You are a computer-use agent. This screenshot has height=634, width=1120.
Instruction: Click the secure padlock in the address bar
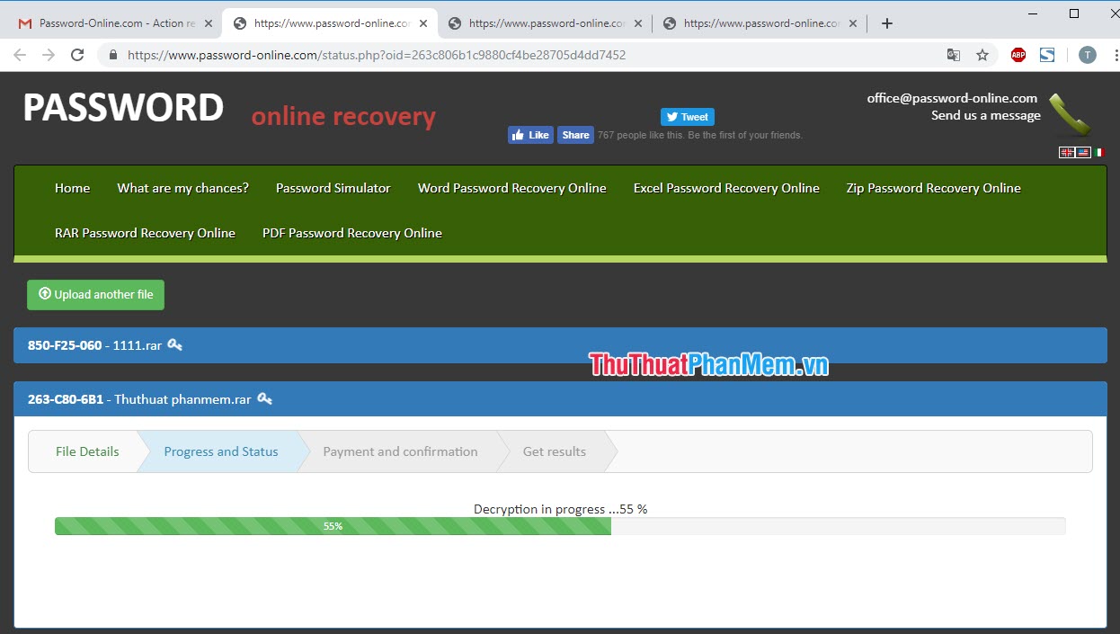point(111,55)
